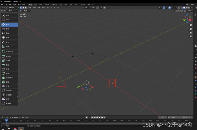The height and width of the screenshot is (130, 197).
Task: Toggle snapping magnet button
Action: 97,8
